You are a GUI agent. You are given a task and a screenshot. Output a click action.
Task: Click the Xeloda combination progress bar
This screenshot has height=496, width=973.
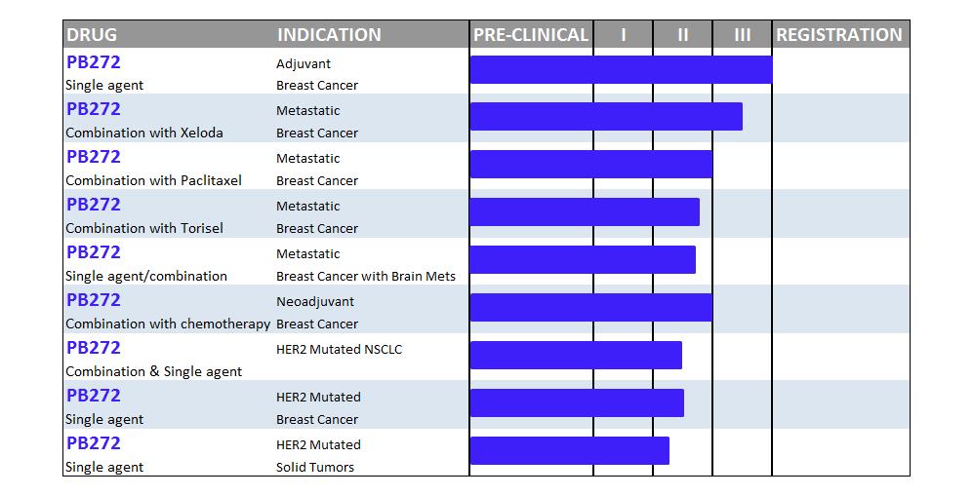pyautogui.click(x=606, y=116)
